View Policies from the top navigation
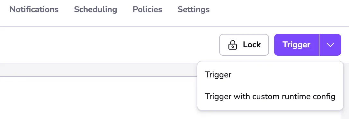 [x=148, y=9]
